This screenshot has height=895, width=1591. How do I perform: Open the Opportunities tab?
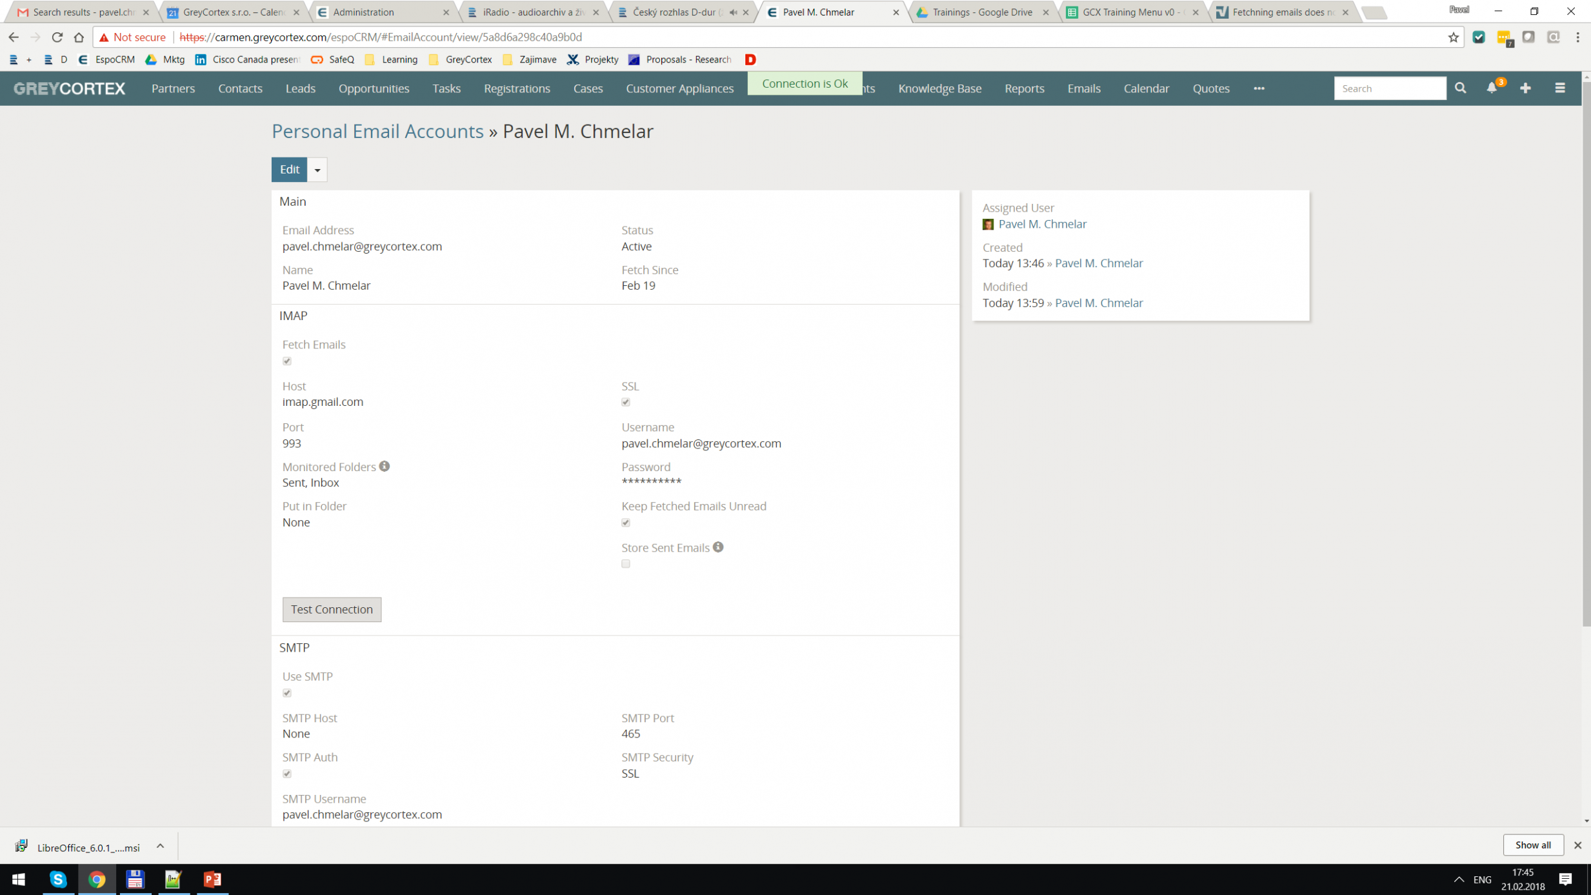point(374,88)
